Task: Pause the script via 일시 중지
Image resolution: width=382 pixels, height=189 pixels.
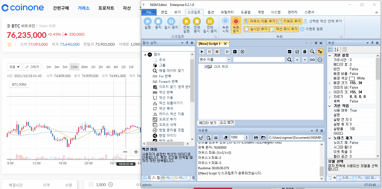Action: click(171, 23)
